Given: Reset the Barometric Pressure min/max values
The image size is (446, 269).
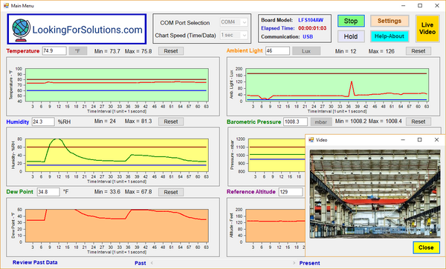Looking at the screenshot, I should click(418, 122).
